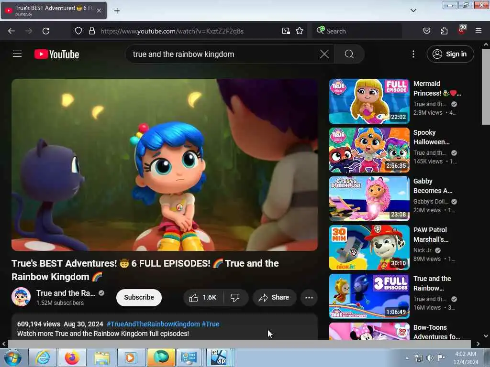Click the horizontal scrollbar right arrow
490x367 pixels.
coord(478,344)
